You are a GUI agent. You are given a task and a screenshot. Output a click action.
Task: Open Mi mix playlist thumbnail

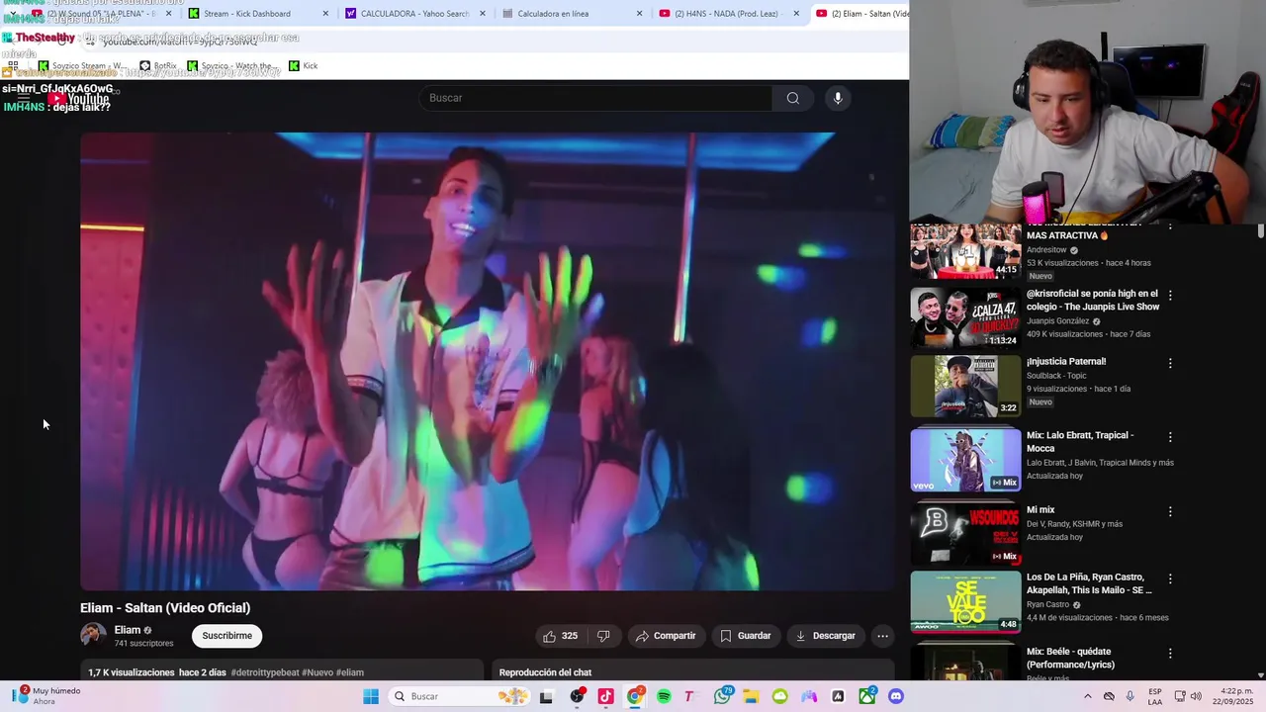[965, 534]
